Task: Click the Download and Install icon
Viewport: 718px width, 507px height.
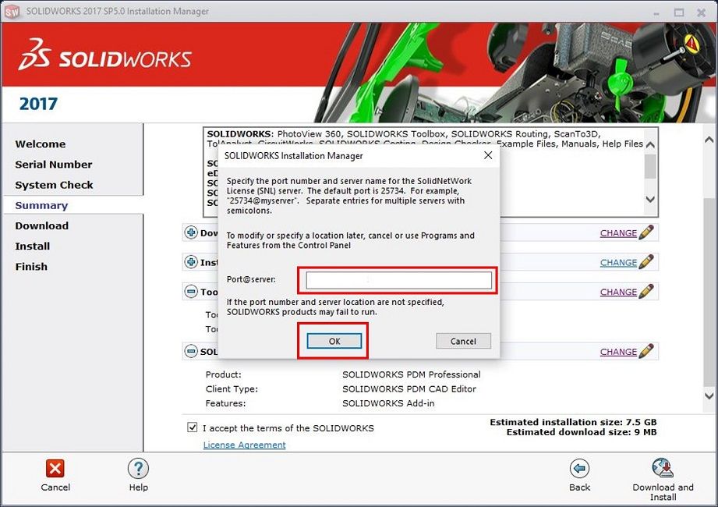Action: coord(663,468)
